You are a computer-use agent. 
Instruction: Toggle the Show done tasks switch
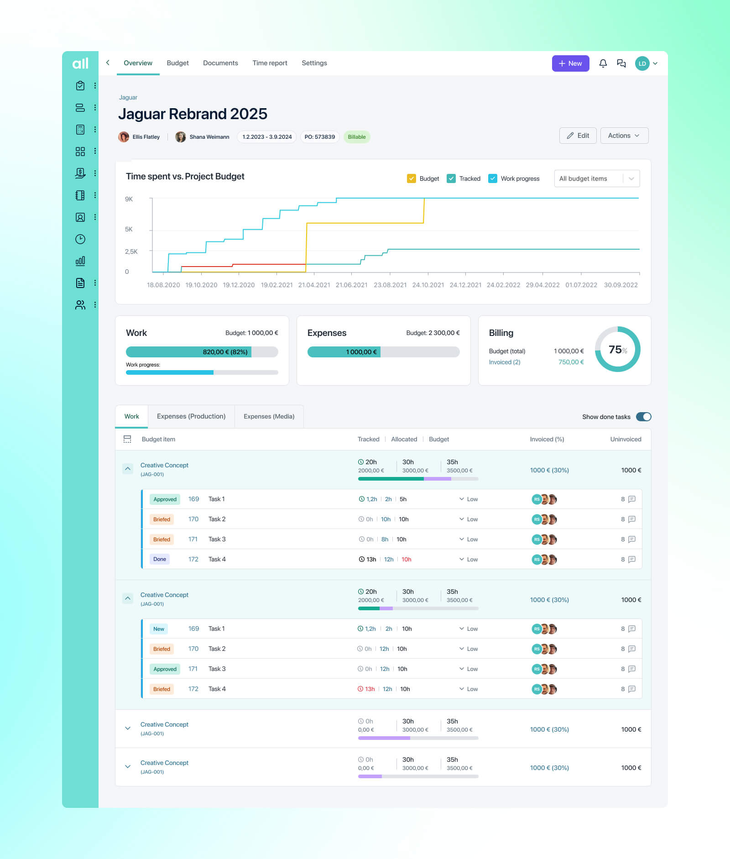(643, 417)
